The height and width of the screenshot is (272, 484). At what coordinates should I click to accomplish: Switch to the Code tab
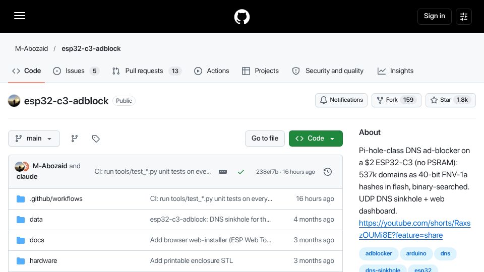pos(27,71)
